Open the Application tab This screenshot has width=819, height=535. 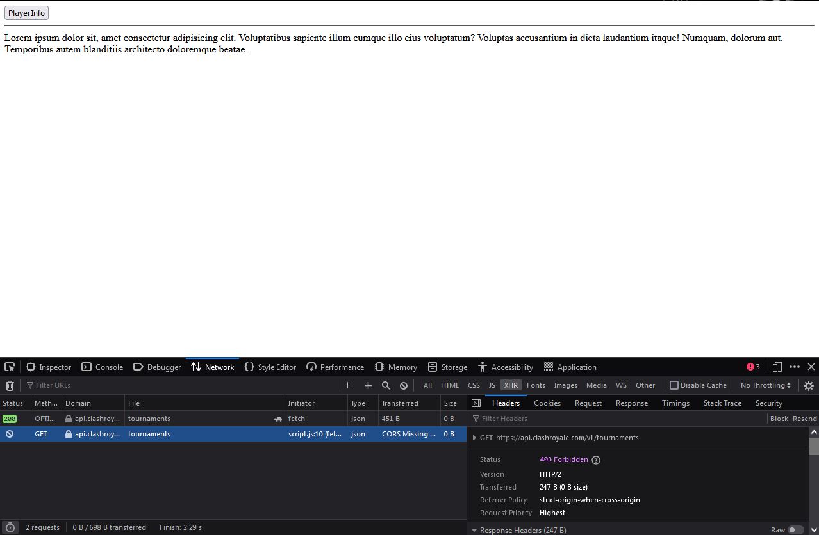570,367
